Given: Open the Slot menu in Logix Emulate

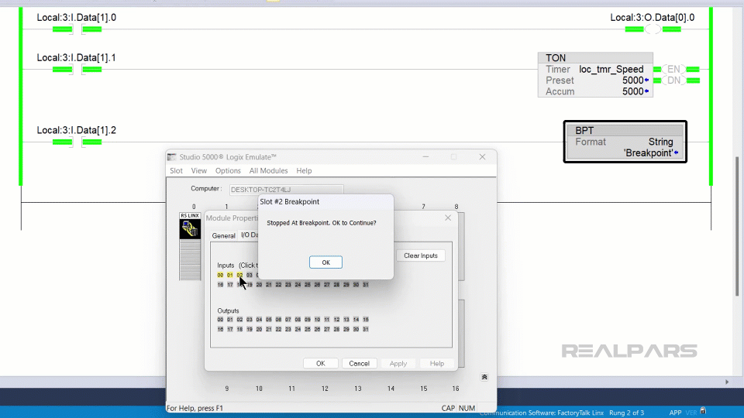Looking at the screenshot, I should click(176, 170).
